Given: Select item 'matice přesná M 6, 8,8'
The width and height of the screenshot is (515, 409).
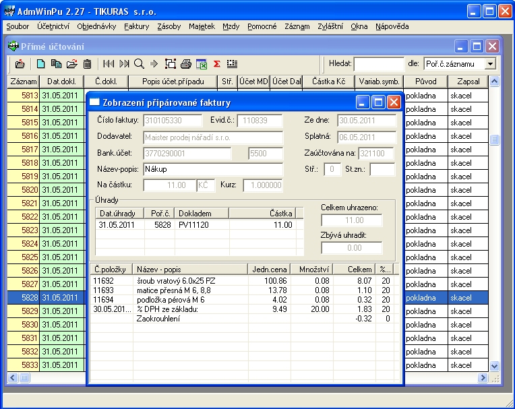Looking at the screenshot, I should (245, 290).
